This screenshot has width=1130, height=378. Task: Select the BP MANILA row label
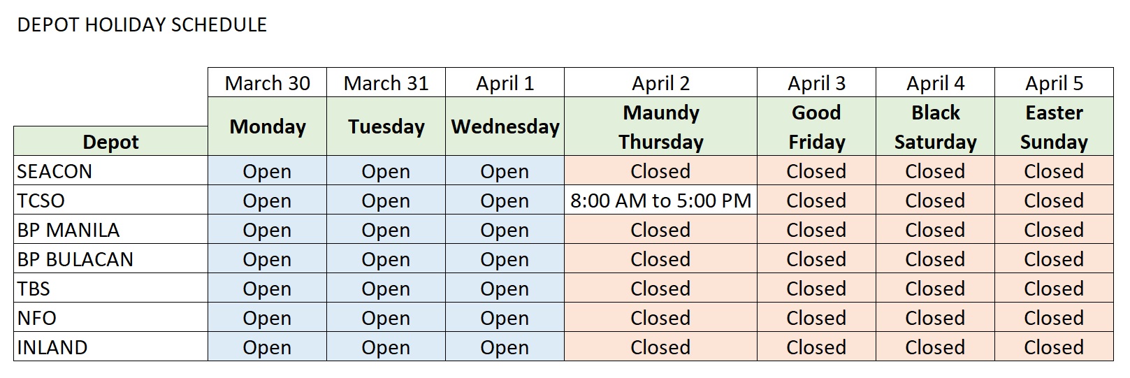[x=68, y=230]
